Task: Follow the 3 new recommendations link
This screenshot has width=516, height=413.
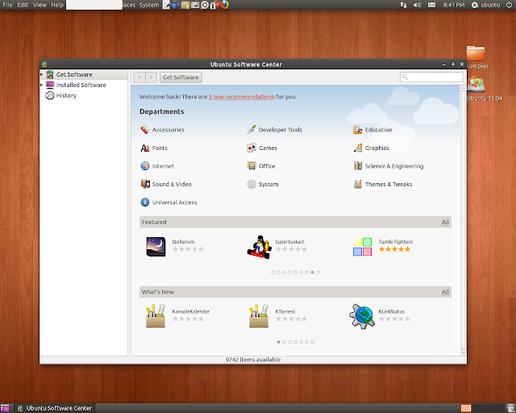Action: click(241, 97)
